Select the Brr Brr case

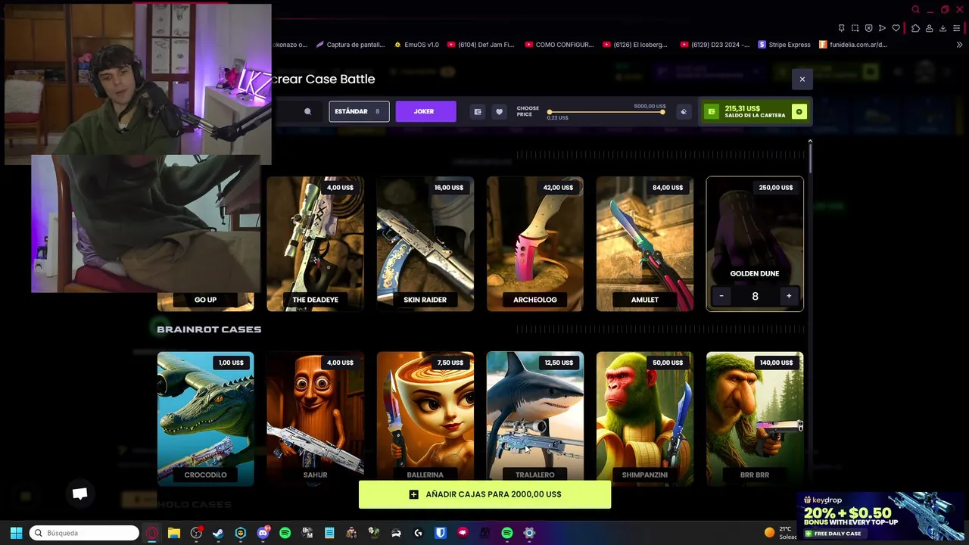pos(755,419)
